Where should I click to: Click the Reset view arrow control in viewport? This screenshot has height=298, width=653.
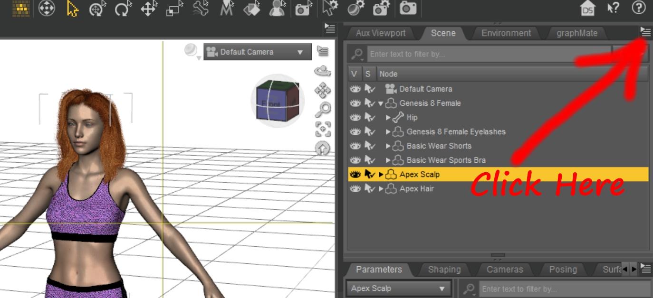pyautogui.click(x=323, y=149)
